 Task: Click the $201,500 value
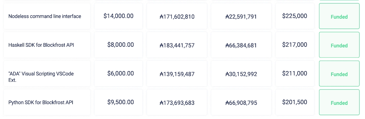294,102
